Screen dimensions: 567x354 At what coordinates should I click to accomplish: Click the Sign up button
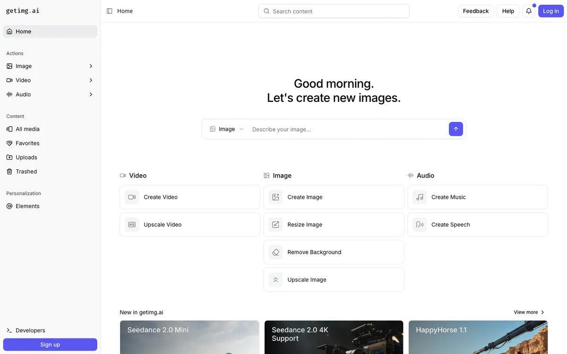(50, 345)
